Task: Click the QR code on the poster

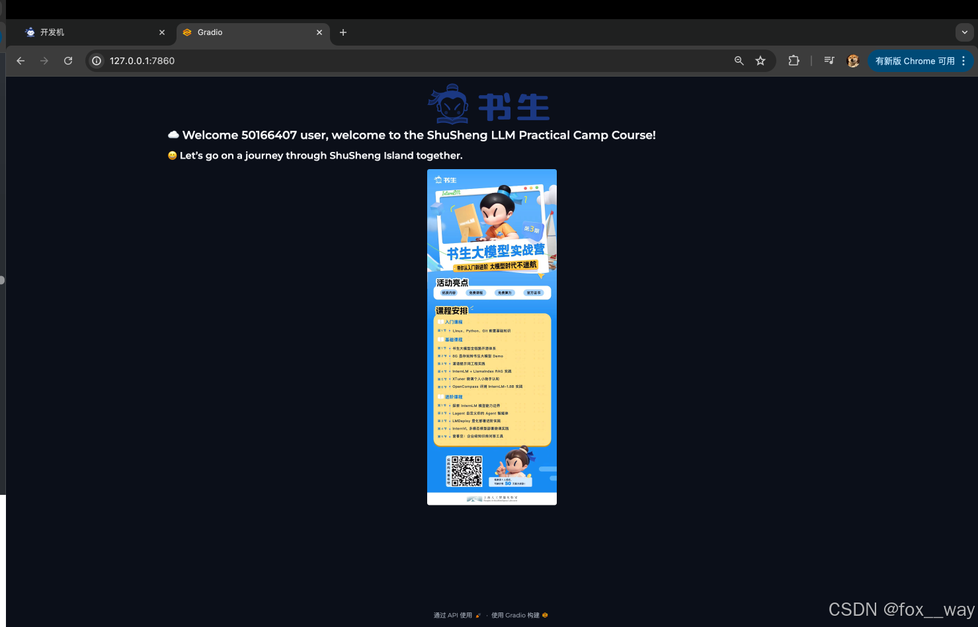Action: pyautogui.click(x=466, y=470)
